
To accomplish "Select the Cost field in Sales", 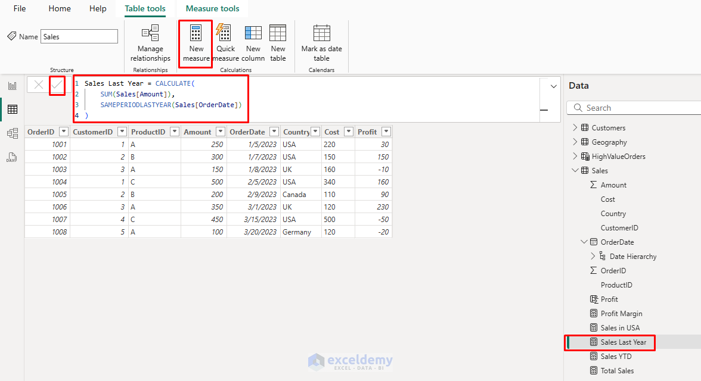I will 607,199.
